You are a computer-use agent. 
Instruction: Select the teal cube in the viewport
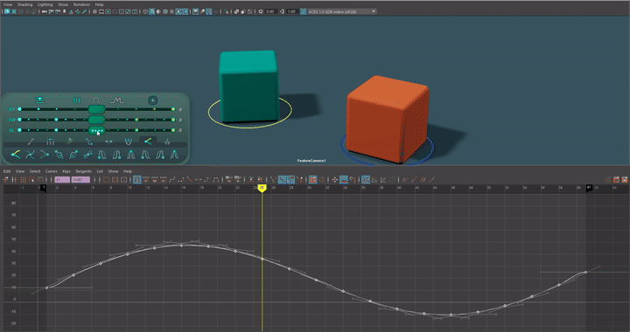(248, 86)
